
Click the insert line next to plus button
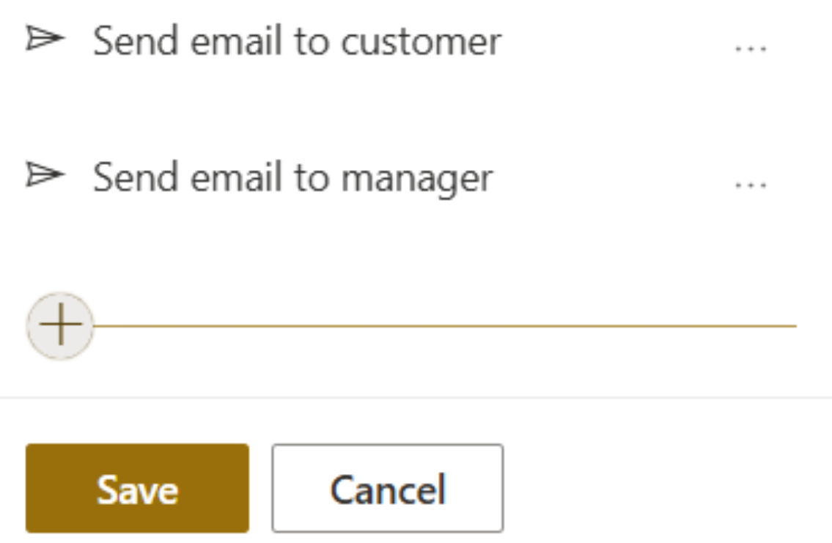pos(445,326)
